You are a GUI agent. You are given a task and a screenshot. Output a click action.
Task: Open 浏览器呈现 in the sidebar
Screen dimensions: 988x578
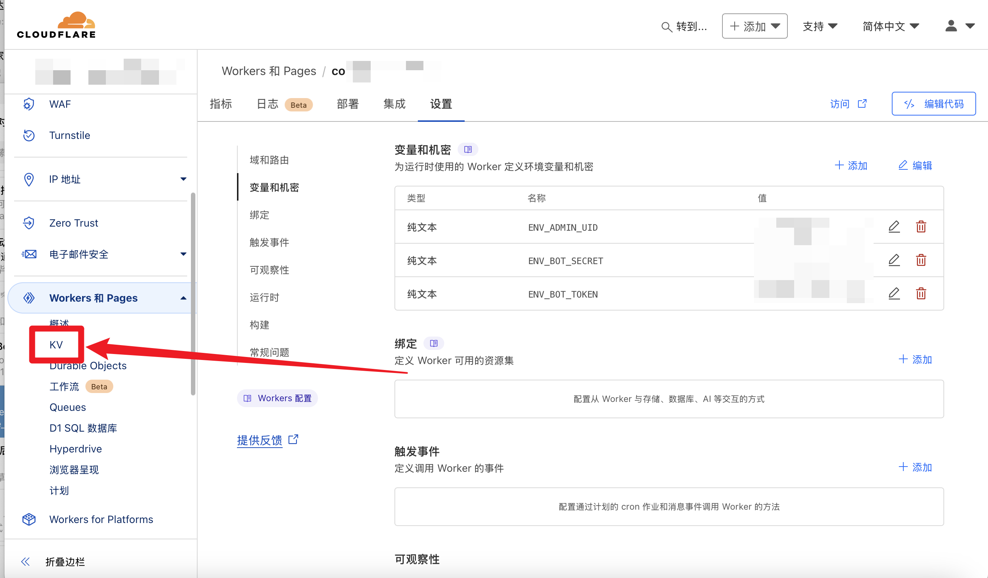(74, 470)
